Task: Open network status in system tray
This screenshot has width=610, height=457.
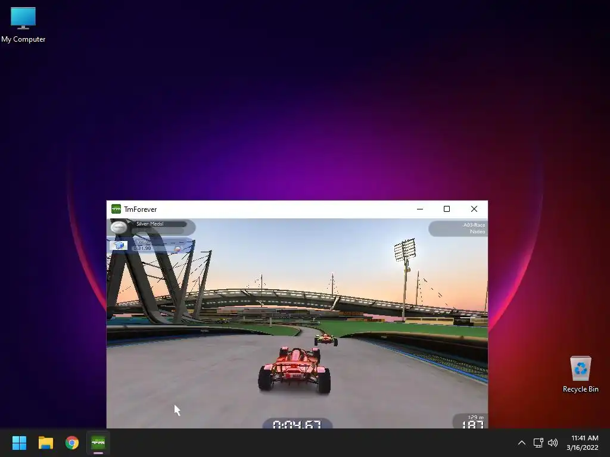Action: point(538,443)
